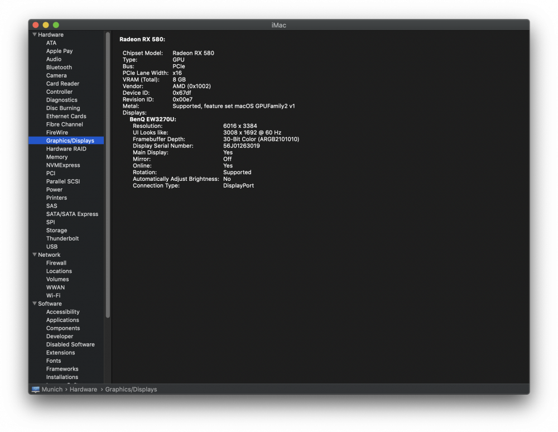The image size is (558, 432).
Task: Select Volumes under Network
Action: pyautogui.click(x=57, y=279)
